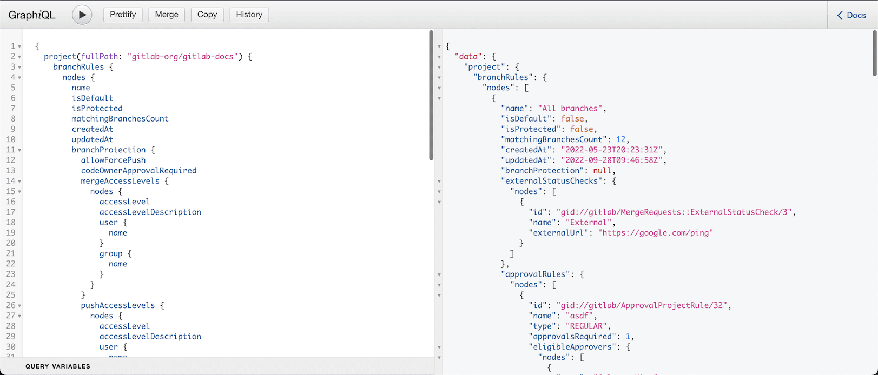Screen dimensions: 878x375
Task: Place cursor on codeOwnerApprovalRequired field
Action: click(138, 171)
